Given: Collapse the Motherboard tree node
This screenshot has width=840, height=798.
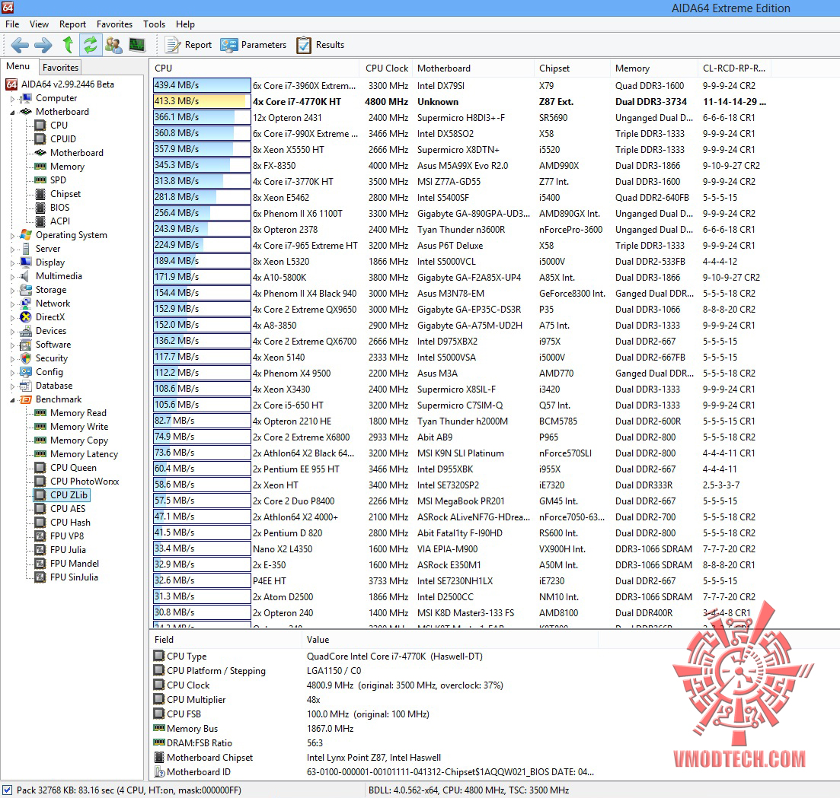Looking at the screenshot, I should [12, 112].
